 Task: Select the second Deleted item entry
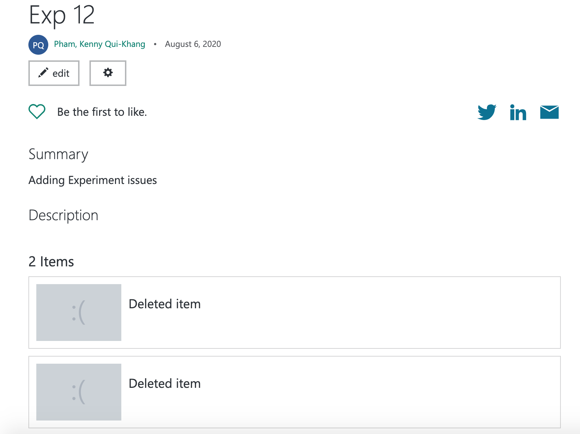(165, 383)
